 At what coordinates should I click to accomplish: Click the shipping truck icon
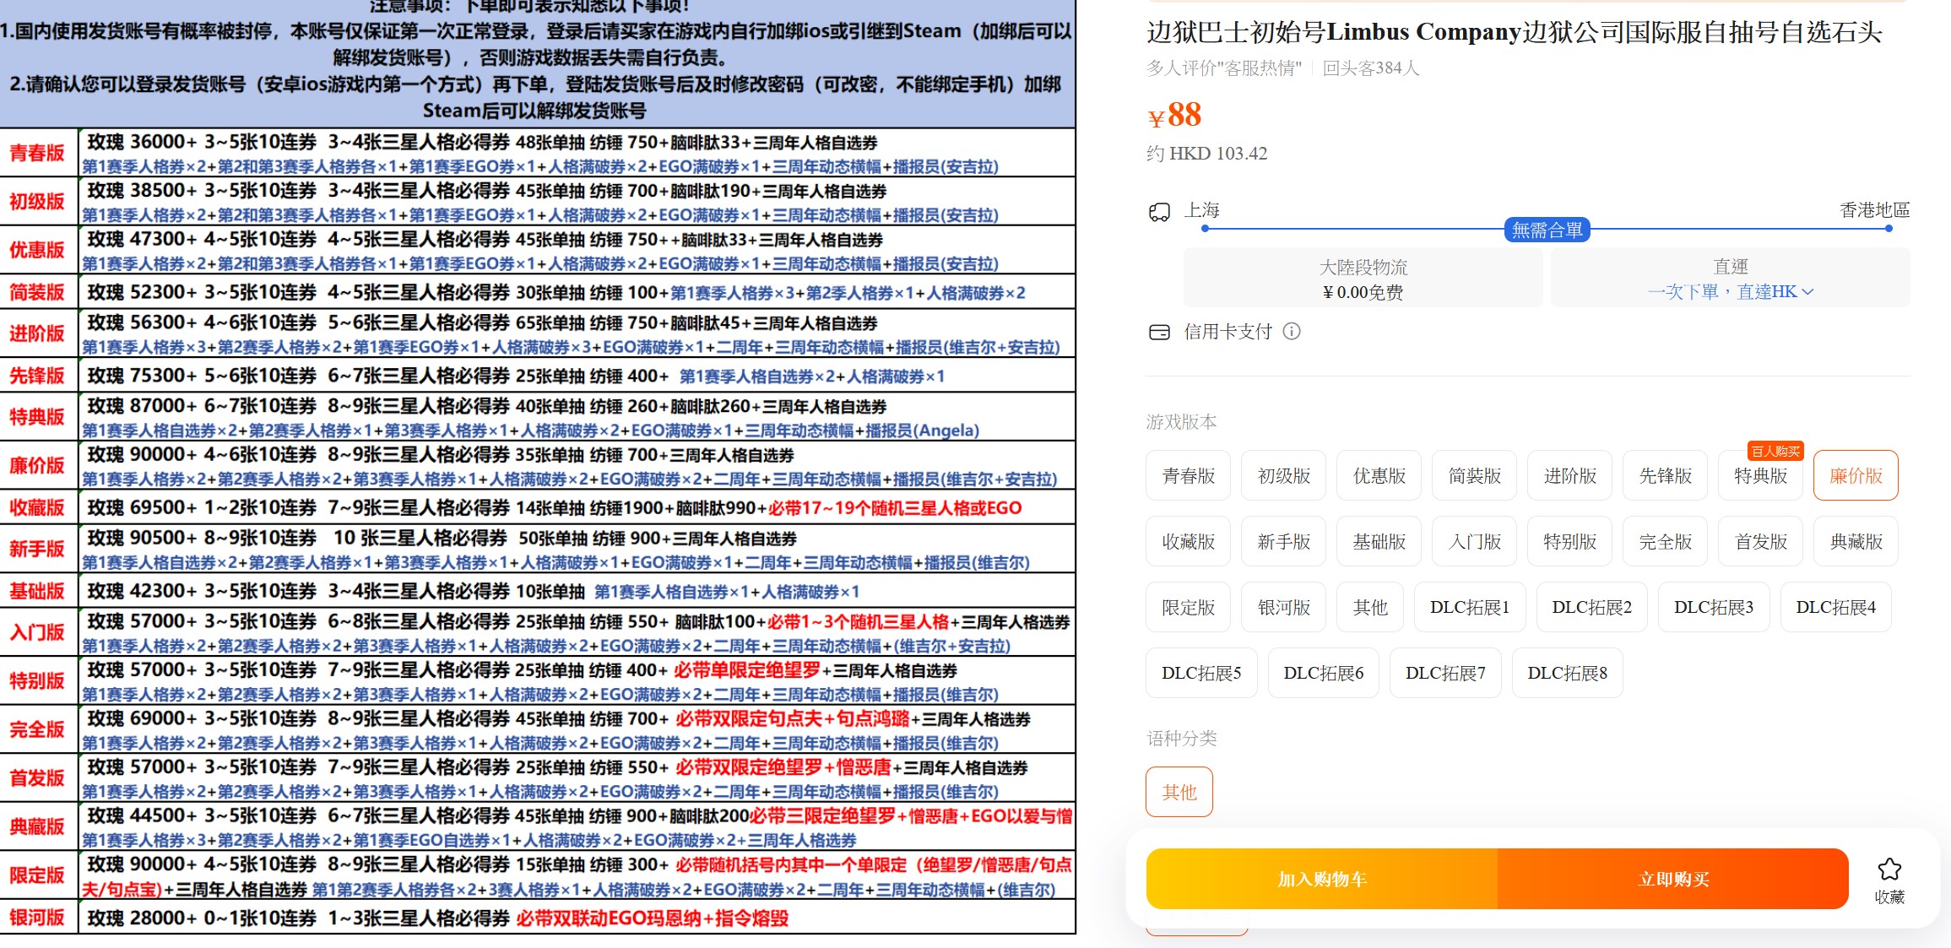click(1159, 212)
